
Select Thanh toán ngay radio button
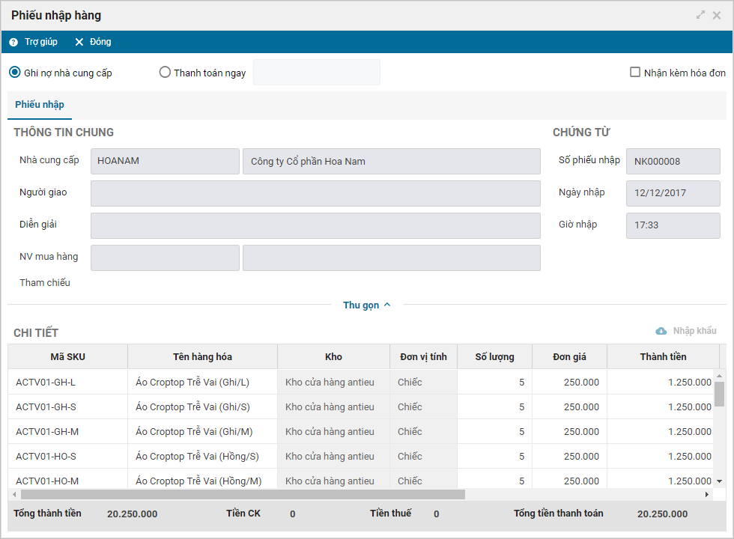click(165, 73)
